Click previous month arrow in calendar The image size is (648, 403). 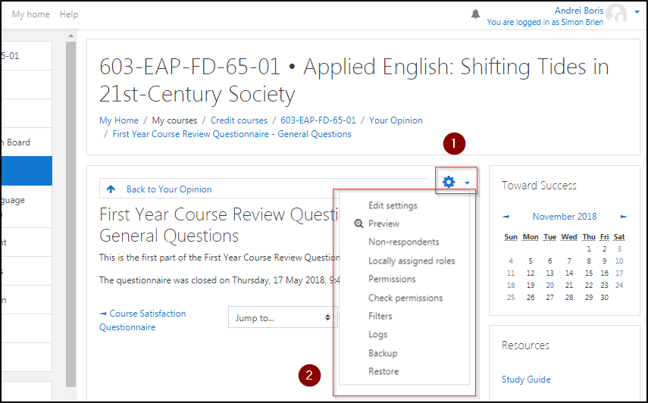tap(506, 217)
